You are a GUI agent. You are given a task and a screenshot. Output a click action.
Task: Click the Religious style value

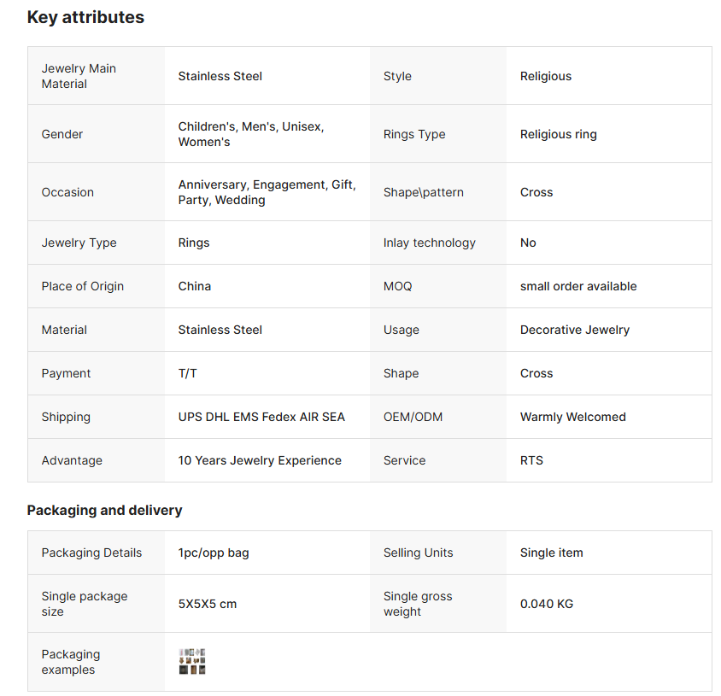546,76
